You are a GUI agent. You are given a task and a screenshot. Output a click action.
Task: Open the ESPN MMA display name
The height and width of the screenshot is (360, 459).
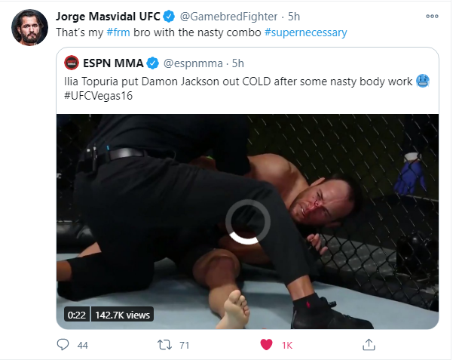point(113,63)
